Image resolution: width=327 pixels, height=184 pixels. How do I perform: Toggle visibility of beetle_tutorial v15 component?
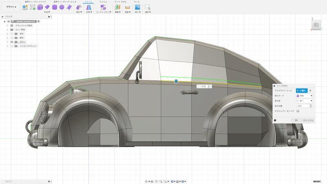point(8,21)
